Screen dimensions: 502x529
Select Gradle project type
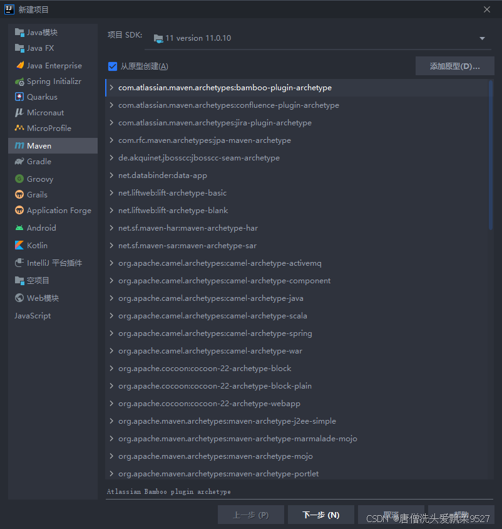click(53, 161)
